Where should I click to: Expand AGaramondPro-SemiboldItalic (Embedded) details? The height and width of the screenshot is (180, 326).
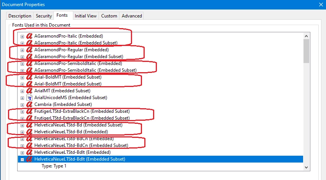coord(22,64)
